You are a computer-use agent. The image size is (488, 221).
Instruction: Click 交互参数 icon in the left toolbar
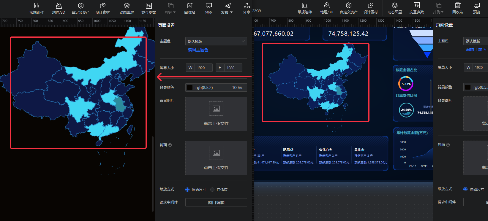tap(149, 8)
